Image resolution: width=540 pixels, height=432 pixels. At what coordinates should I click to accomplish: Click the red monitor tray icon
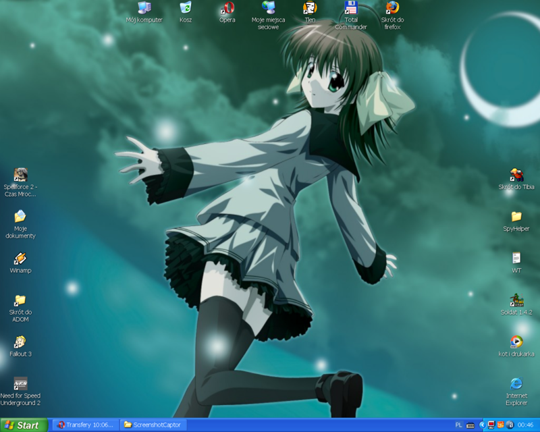[491, 425]
